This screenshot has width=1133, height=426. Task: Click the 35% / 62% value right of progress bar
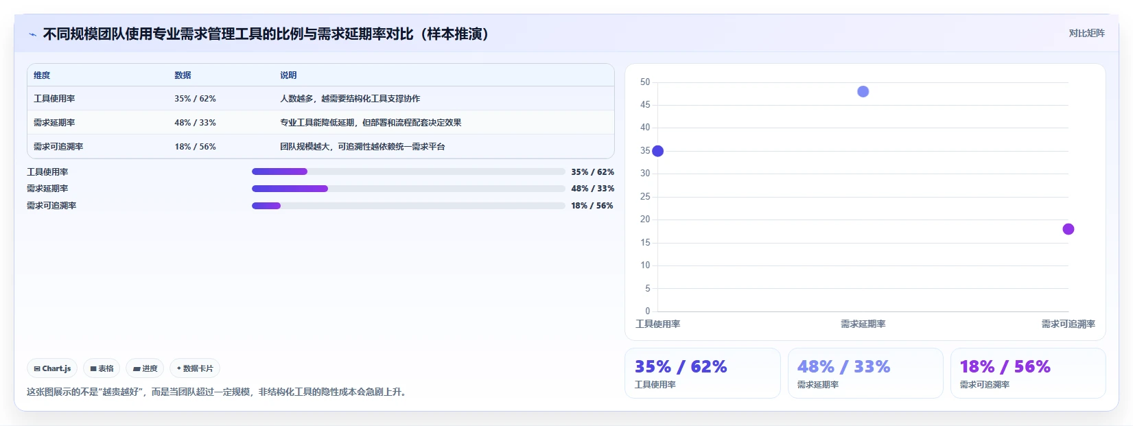(592, 172)
